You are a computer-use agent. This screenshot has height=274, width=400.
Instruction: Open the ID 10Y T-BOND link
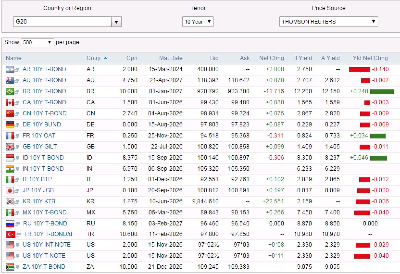pyautogui.click(x=43, y=158)
